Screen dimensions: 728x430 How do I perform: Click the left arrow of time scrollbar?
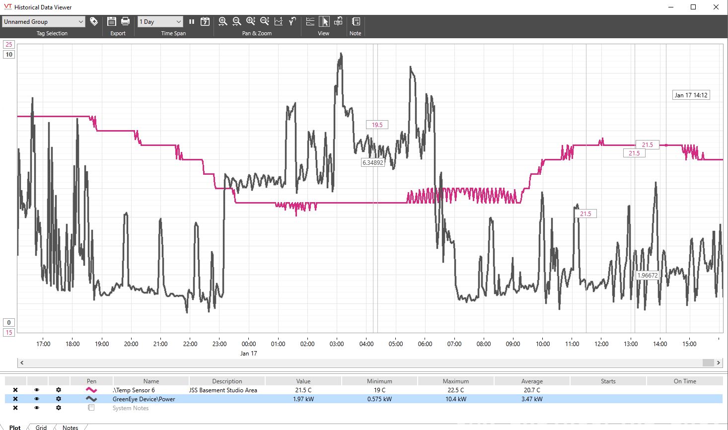pyautogui.click(x=21, y=363)
